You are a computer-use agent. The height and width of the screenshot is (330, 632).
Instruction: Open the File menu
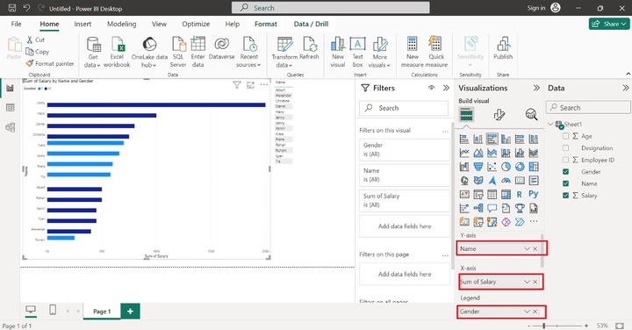pos(16,25)
